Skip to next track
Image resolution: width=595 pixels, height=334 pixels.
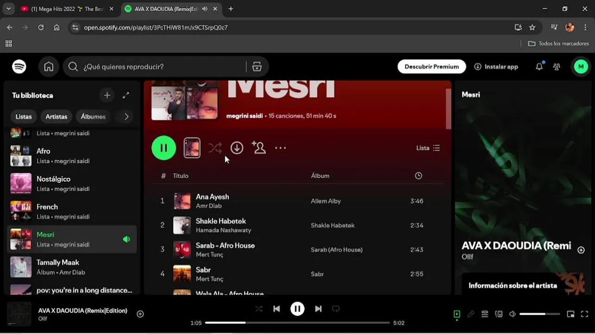(x=318, y=309)
